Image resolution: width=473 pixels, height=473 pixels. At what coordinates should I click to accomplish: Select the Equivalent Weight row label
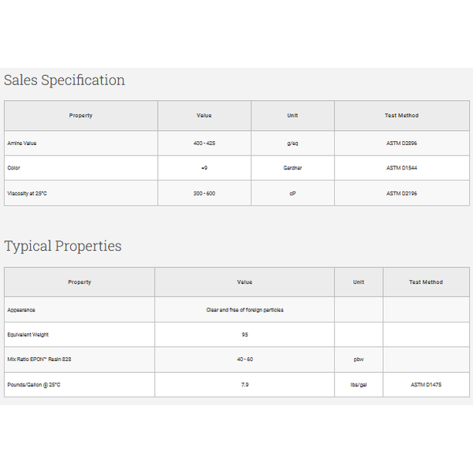(28, 335)
